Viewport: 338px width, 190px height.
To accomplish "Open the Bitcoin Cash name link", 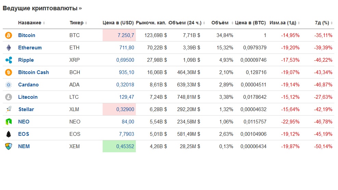I will click(34, 72).
